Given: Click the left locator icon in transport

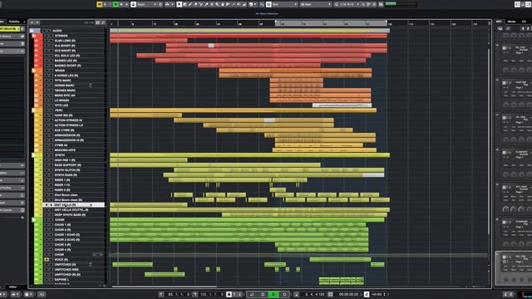Looking at the screenshot, I should [x=161, y=294].
